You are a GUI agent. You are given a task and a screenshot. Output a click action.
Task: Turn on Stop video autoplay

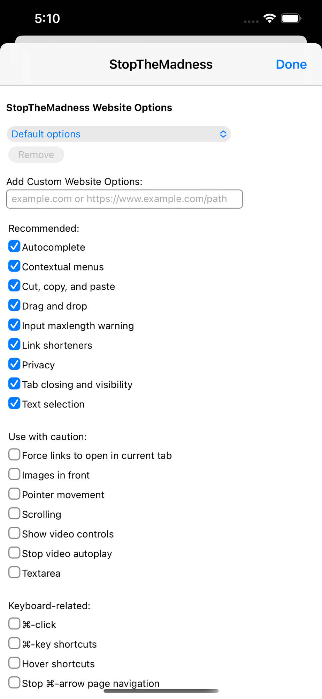[x=14, y=553]
